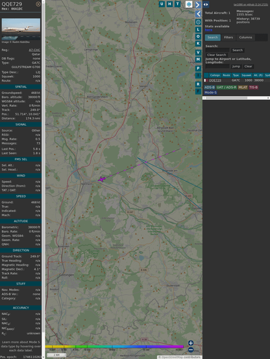Click the GULFSTREAM G700 type text
Screen dimensions: 270x359
point(26,67)
